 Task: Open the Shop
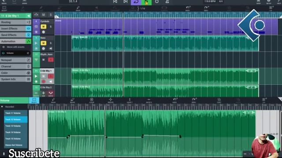coord(259,2)
